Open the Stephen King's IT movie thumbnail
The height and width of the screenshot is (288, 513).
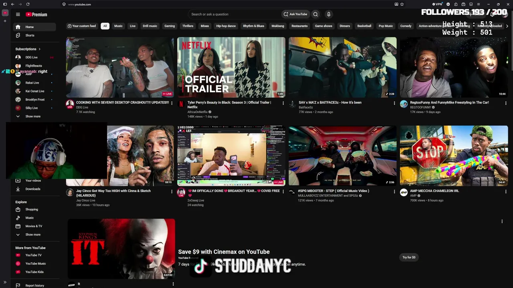pyautogui.click(x=121, y=248)
